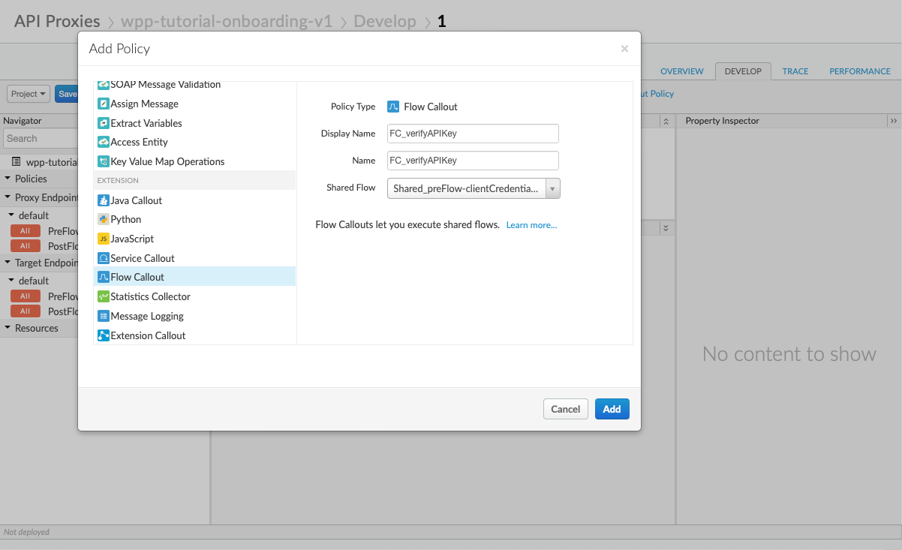Image resolution: width=902 pixels, height=550 pixels.
Task: Switch to the Trace tab
Action: pos(795,71)
